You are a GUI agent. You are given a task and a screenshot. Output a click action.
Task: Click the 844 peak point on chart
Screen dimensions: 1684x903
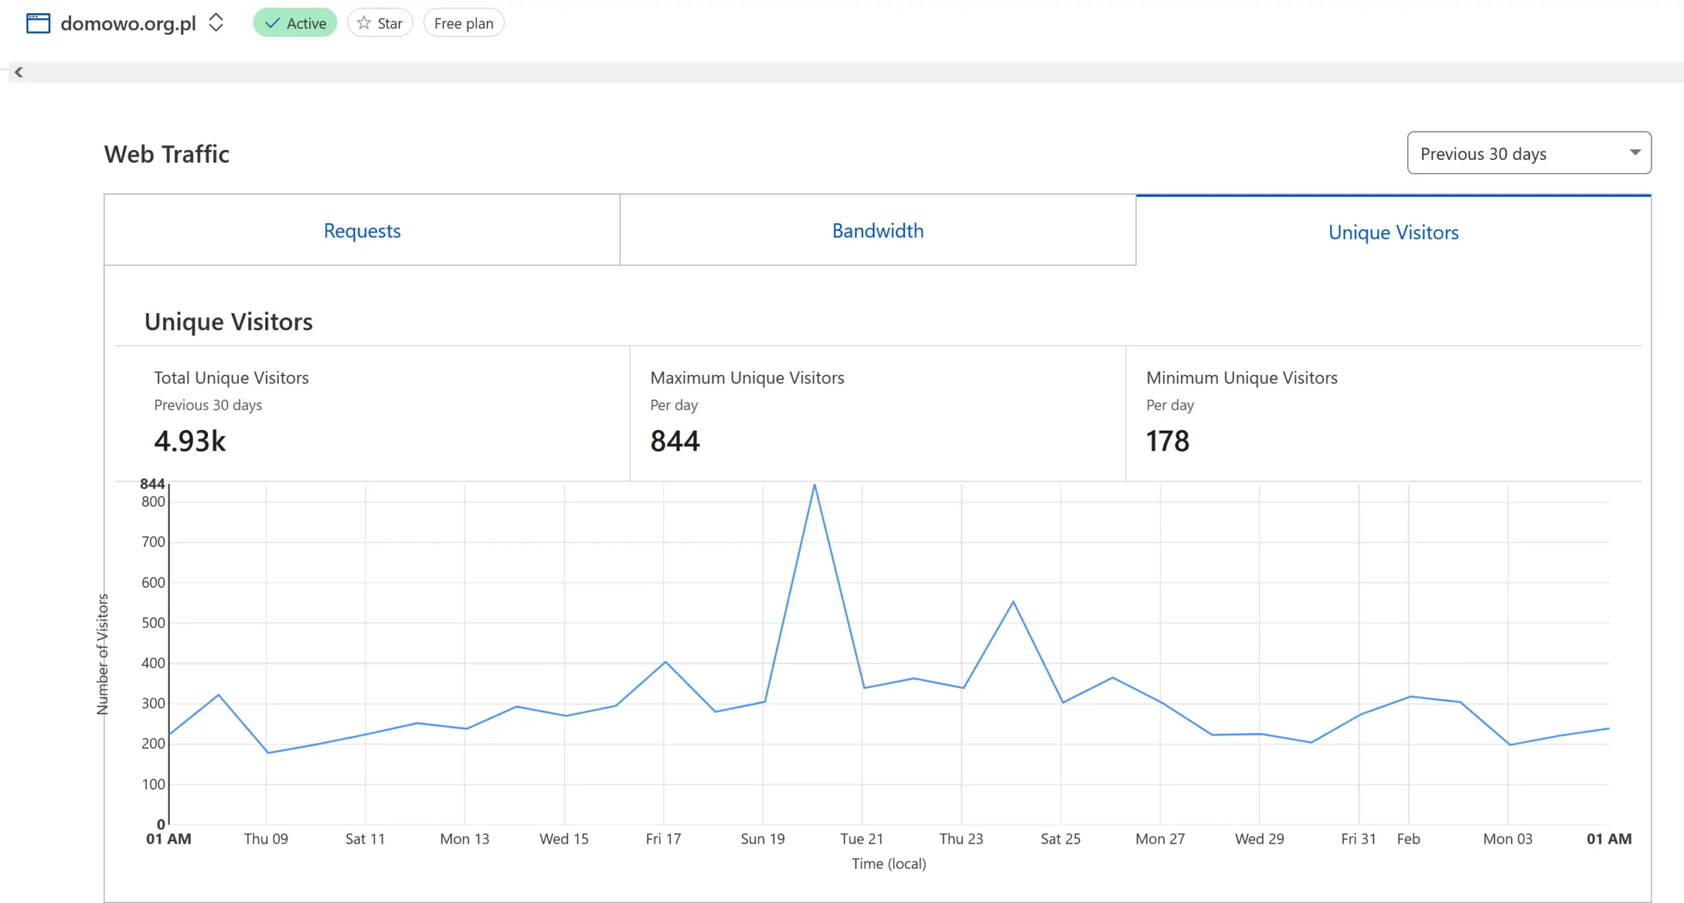pyautogui.click(x=814, y=485)
